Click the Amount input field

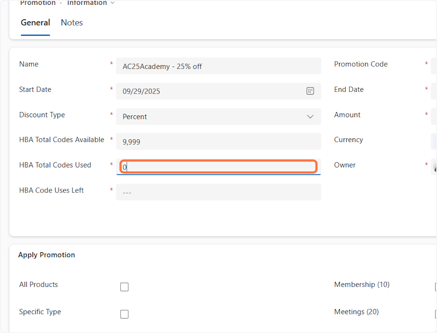[x=434, y=117]
